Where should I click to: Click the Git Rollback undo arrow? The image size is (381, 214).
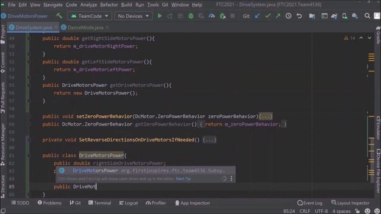299,16
